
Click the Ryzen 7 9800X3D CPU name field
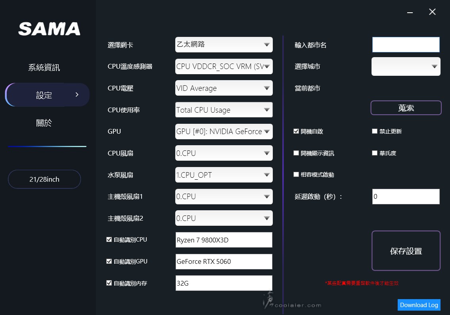pos(224,240)
